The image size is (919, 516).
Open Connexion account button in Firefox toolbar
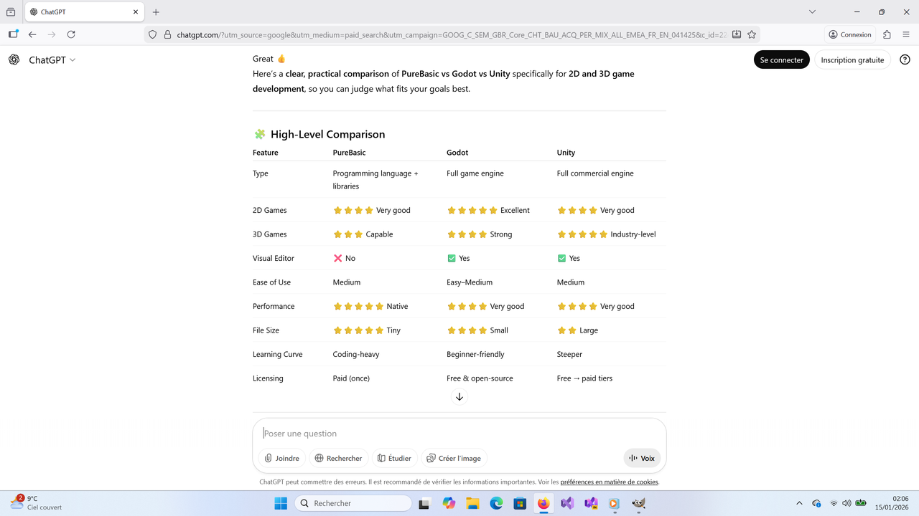tap(849, 34)
